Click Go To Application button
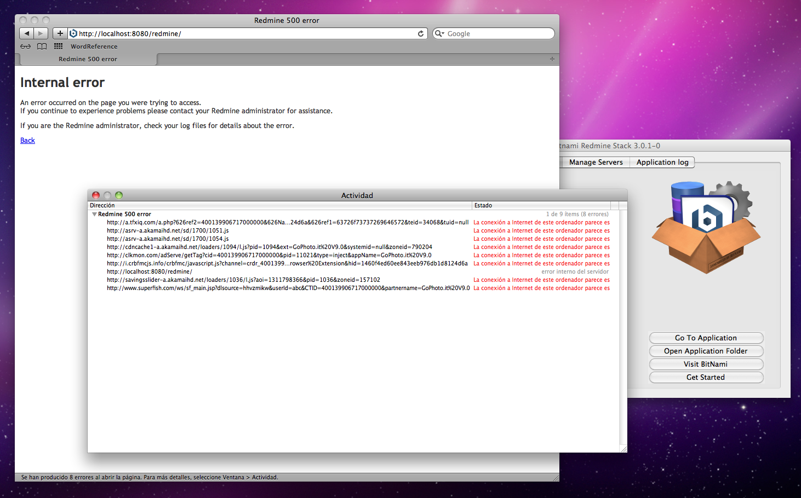 point(706,338)
